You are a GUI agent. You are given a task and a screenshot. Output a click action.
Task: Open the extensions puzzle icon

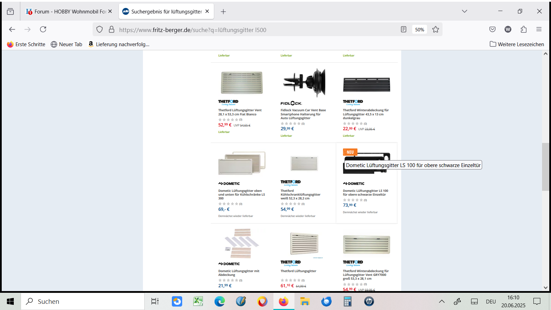pos(523,29)
